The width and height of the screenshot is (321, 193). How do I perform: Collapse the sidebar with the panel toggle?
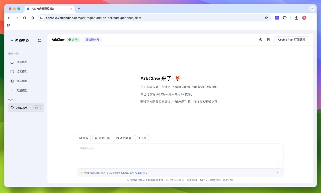coord(39,40)
